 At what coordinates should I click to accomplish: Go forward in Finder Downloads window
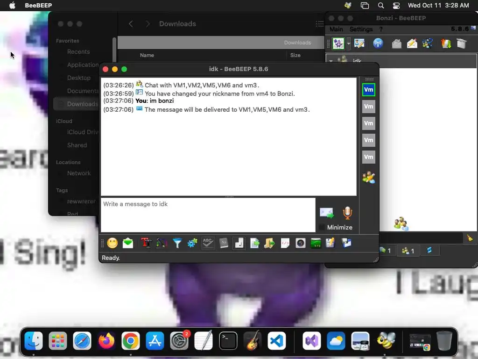tap(148, 24)
